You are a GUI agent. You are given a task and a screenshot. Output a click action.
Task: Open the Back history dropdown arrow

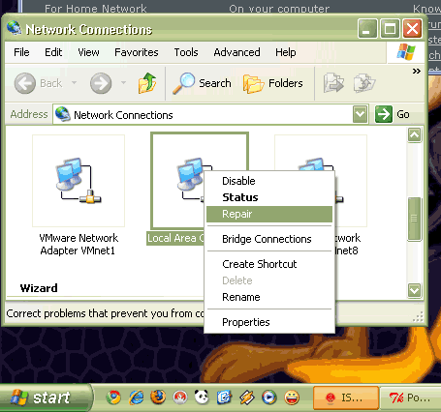click(x=75, y=83)
